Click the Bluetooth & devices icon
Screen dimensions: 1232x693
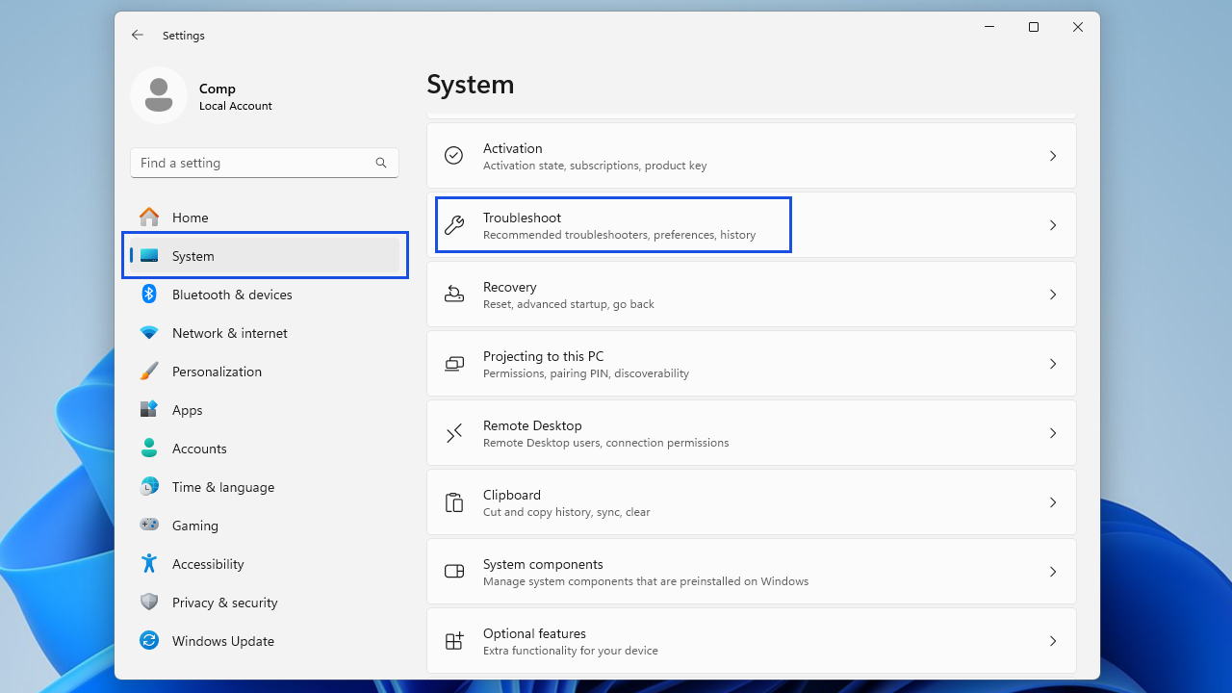point(149,294)
